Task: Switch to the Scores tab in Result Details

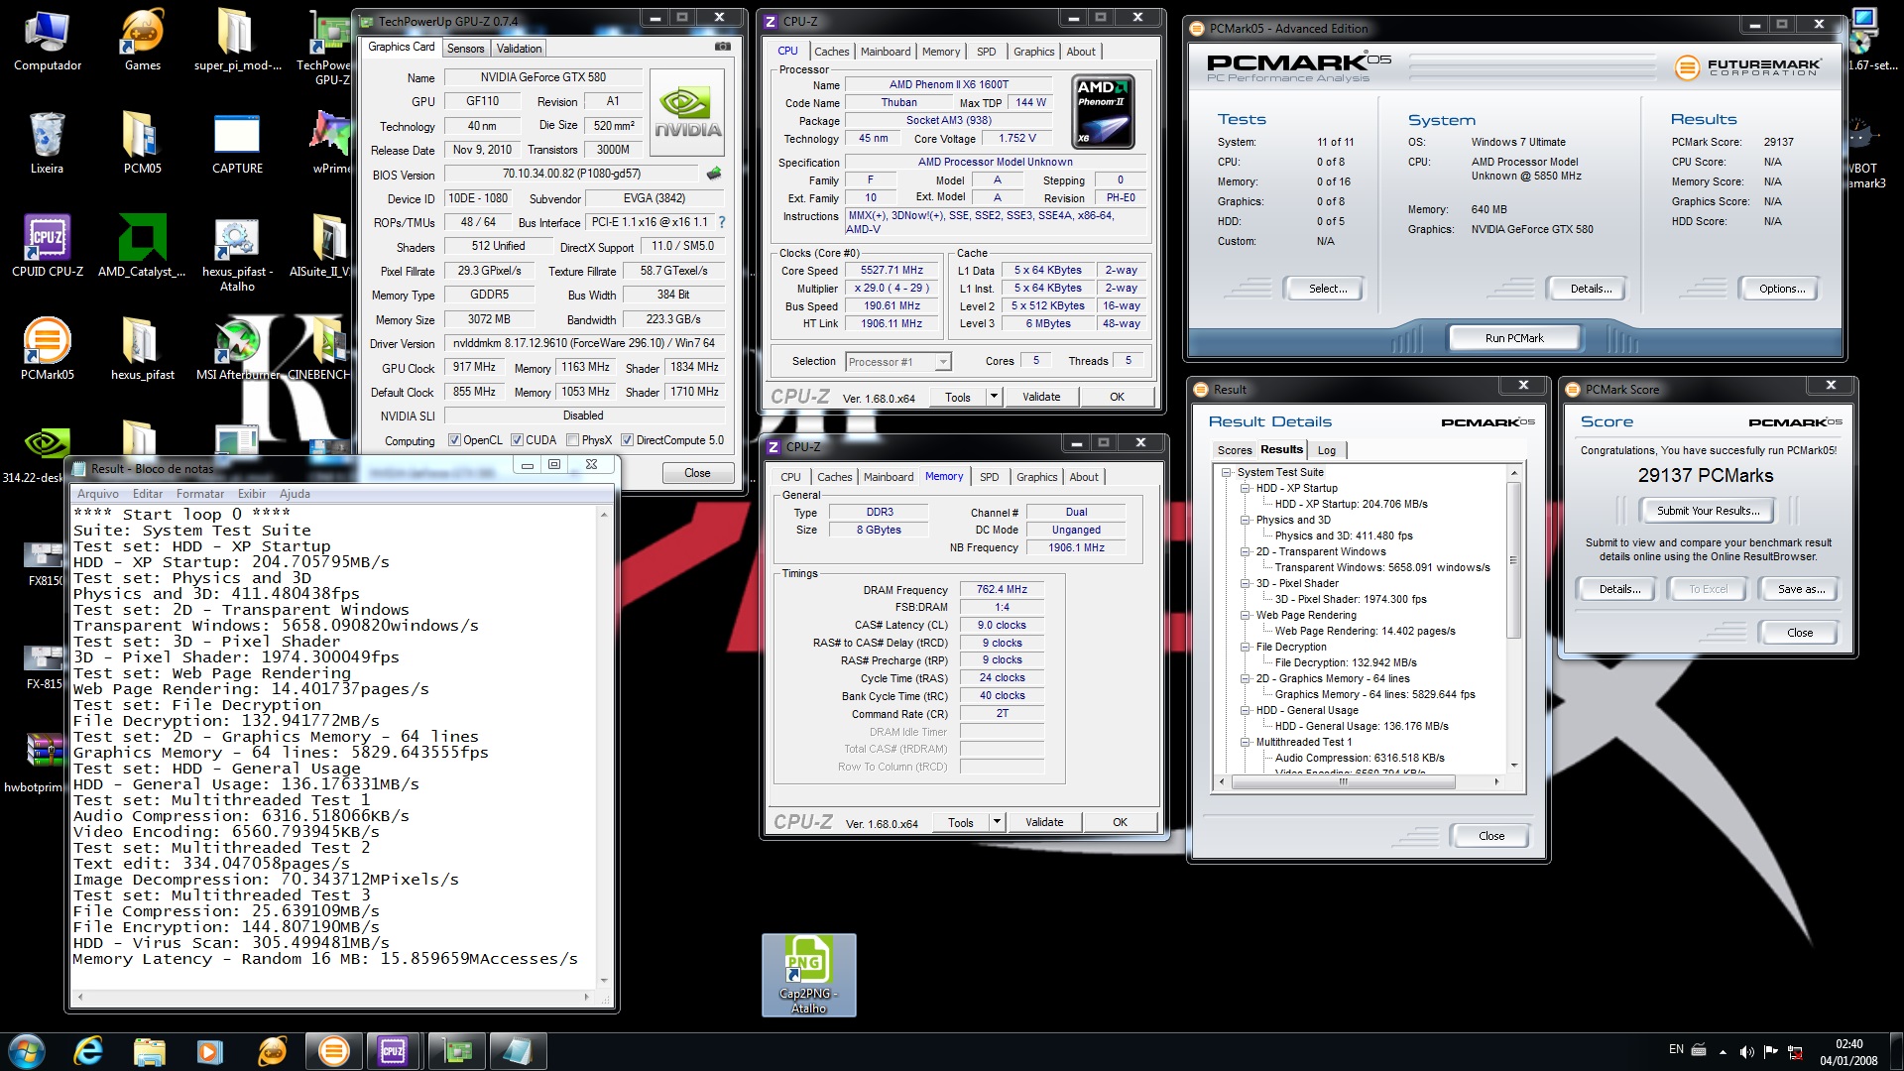Action: (1234, 450)
